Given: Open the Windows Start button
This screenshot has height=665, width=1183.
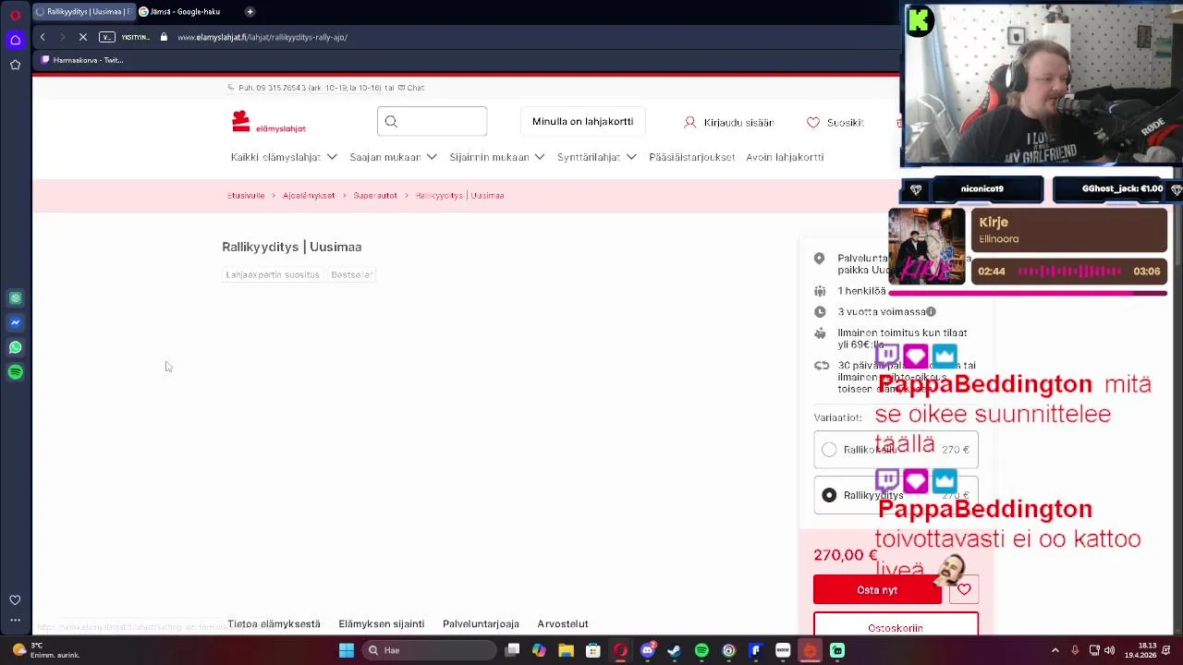Looking at the screenshot, I should (x=347, y=650).
